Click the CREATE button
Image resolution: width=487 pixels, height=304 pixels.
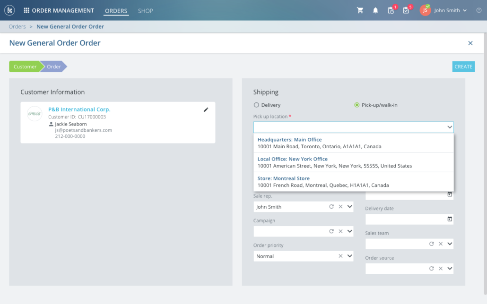(463, 67)
